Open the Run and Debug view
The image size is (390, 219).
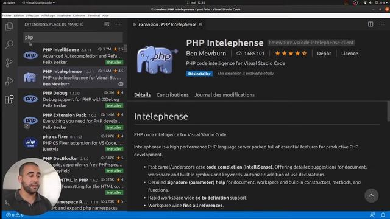coord(9,81)
